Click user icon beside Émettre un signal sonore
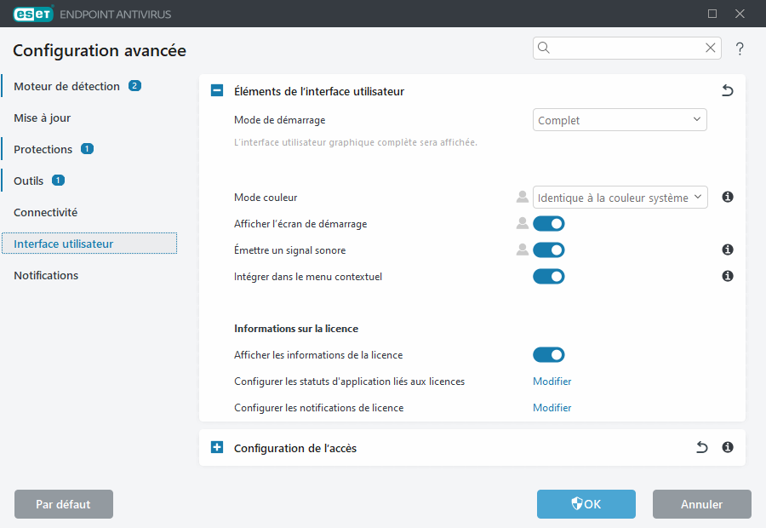The image size is (766, 528). pyautogui.click(x=523, y=250)
